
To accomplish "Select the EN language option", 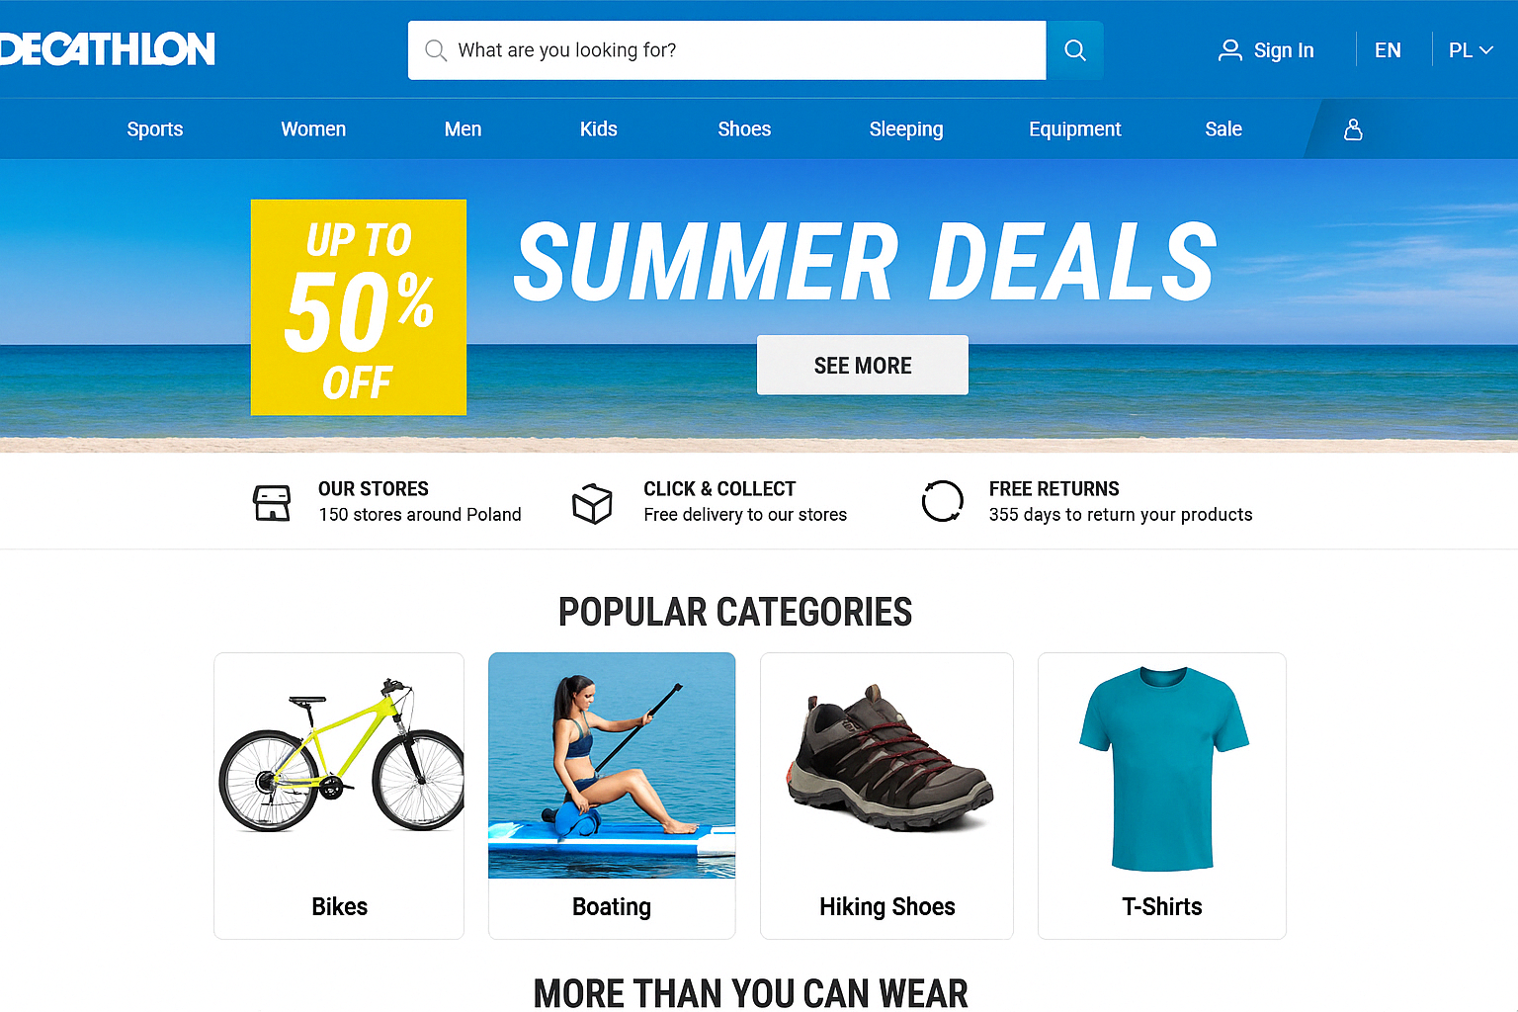I will [1388, 50].
